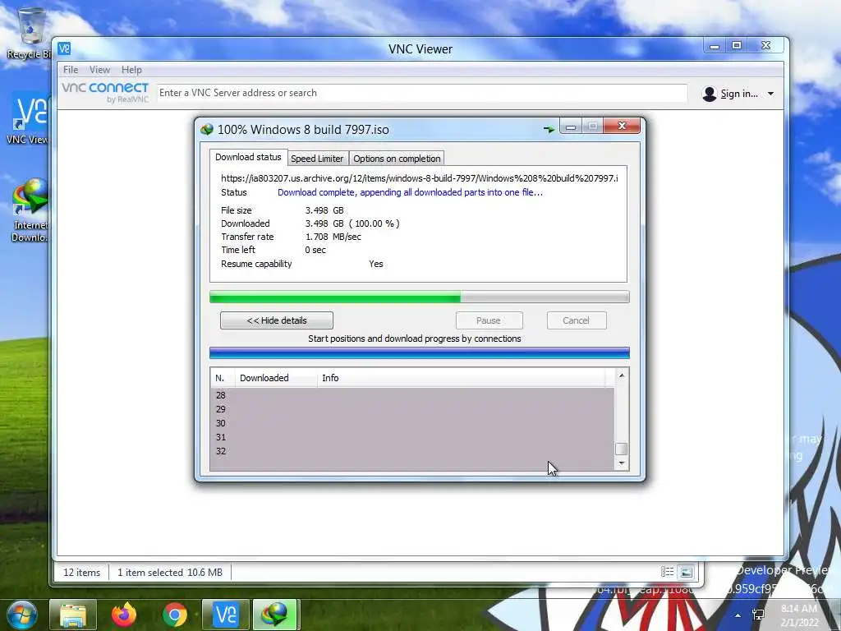Open the File menu in VNC Viewer
This screenshot has width=841, height=631.
[x=71, y=70]
